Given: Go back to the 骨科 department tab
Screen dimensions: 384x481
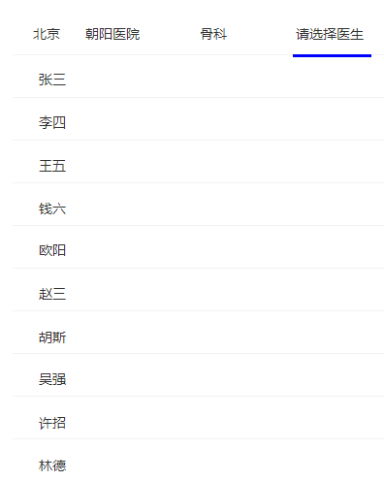Looking at the screenshot, I should click(213, 34).
